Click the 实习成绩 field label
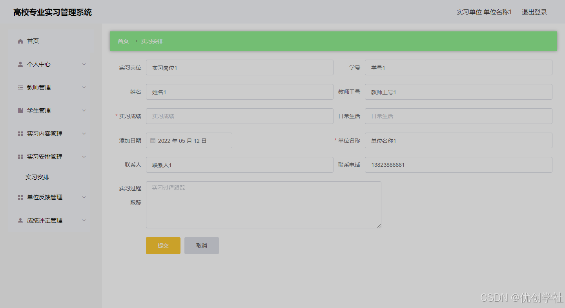565x308 pixels. [x=130, y=116]
